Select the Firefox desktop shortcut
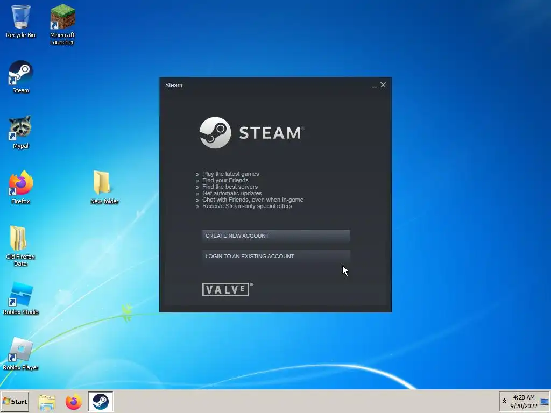The width and height of the screenshot is (551, 413). coord(20,187)
